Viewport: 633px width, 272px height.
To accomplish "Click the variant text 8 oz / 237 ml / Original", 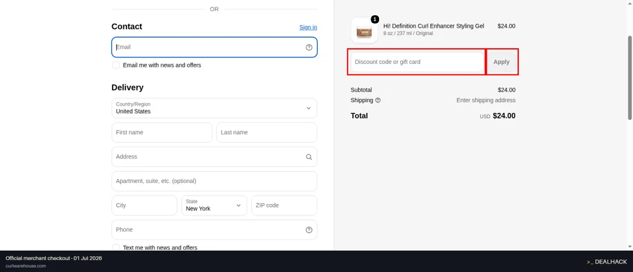I will [408, 34].
